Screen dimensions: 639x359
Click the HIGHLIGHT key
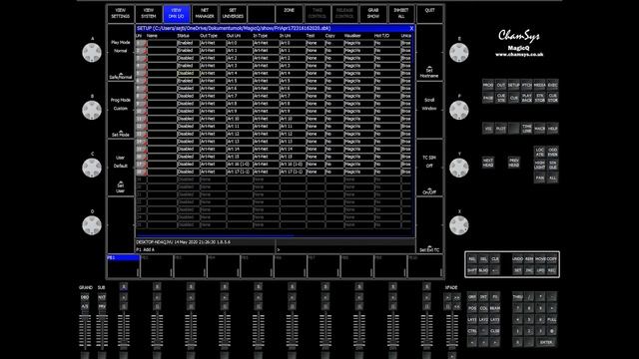[539, 165]
